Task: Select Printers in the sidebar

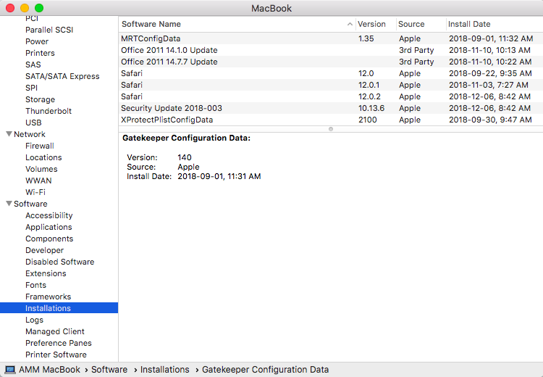Action: [x=40, y=53]
